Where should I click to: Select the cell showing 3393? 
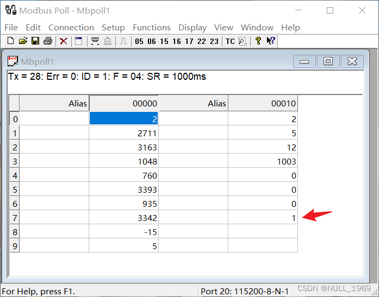coord(124,189)
